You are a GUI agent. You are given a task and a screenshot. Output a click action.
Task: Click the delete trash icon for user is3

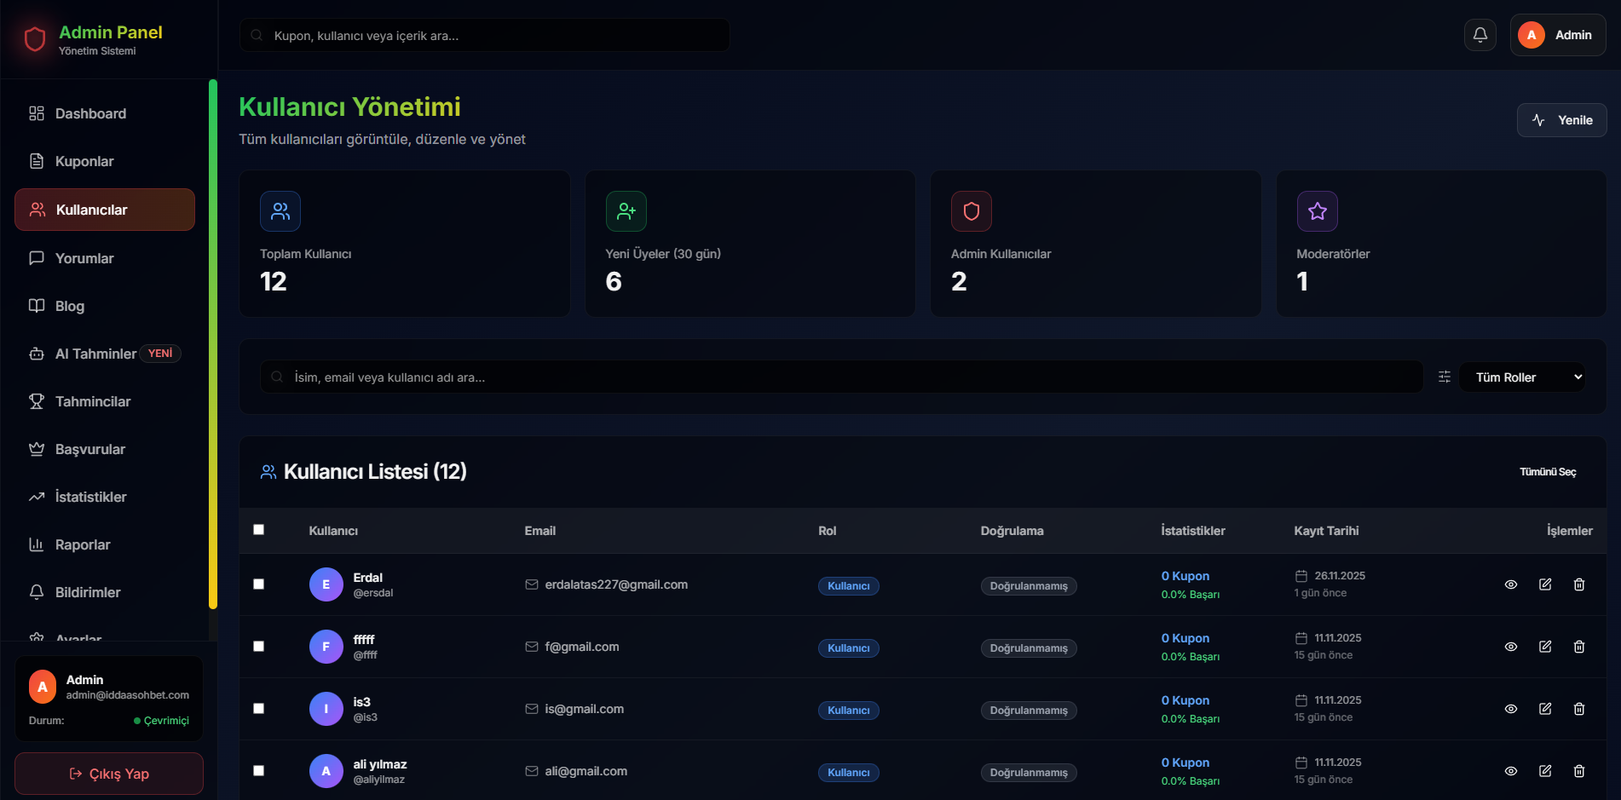pos(1579,709)
